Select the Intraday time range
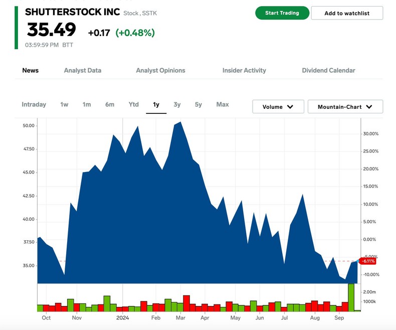 (x=34, y=104)
